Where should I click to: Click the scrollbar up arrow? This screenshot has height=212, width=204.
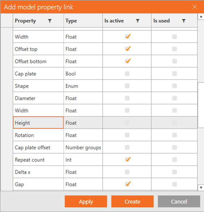201,17
